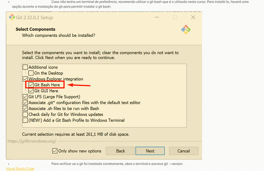Screen dimensions: 264x171
Task: Close the Git 2.32.0.2 Setup window
Action: pos(193,17)
